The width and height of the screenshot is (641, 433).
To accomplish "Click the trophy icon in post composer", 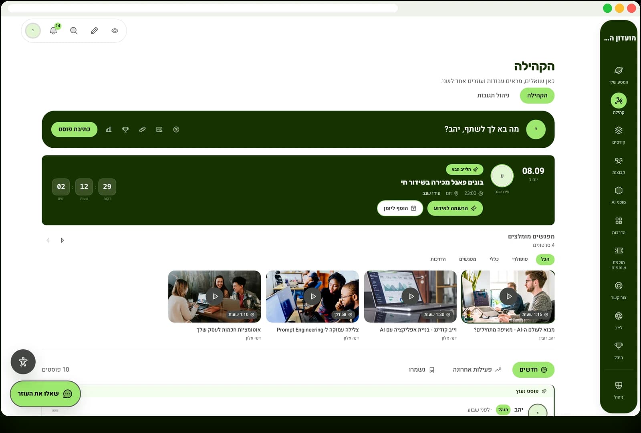I will click(x=125, y=129).
